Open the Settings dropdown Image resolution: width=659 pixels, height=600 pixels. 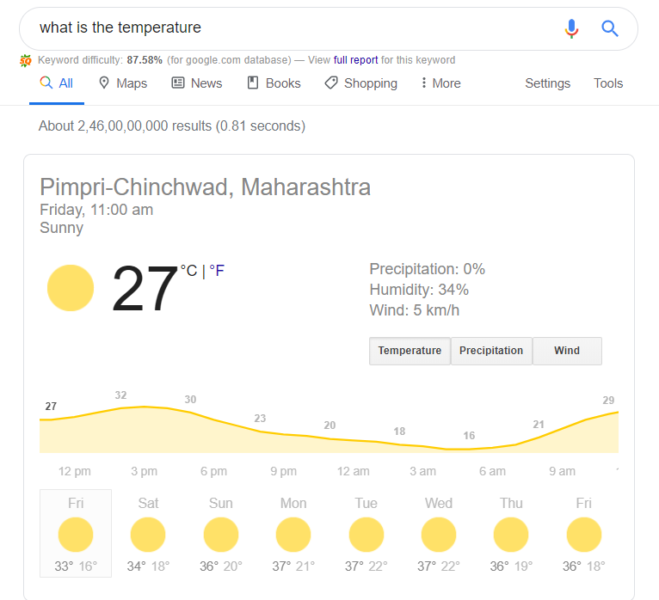pyautogui.click(x=547, y=83)
